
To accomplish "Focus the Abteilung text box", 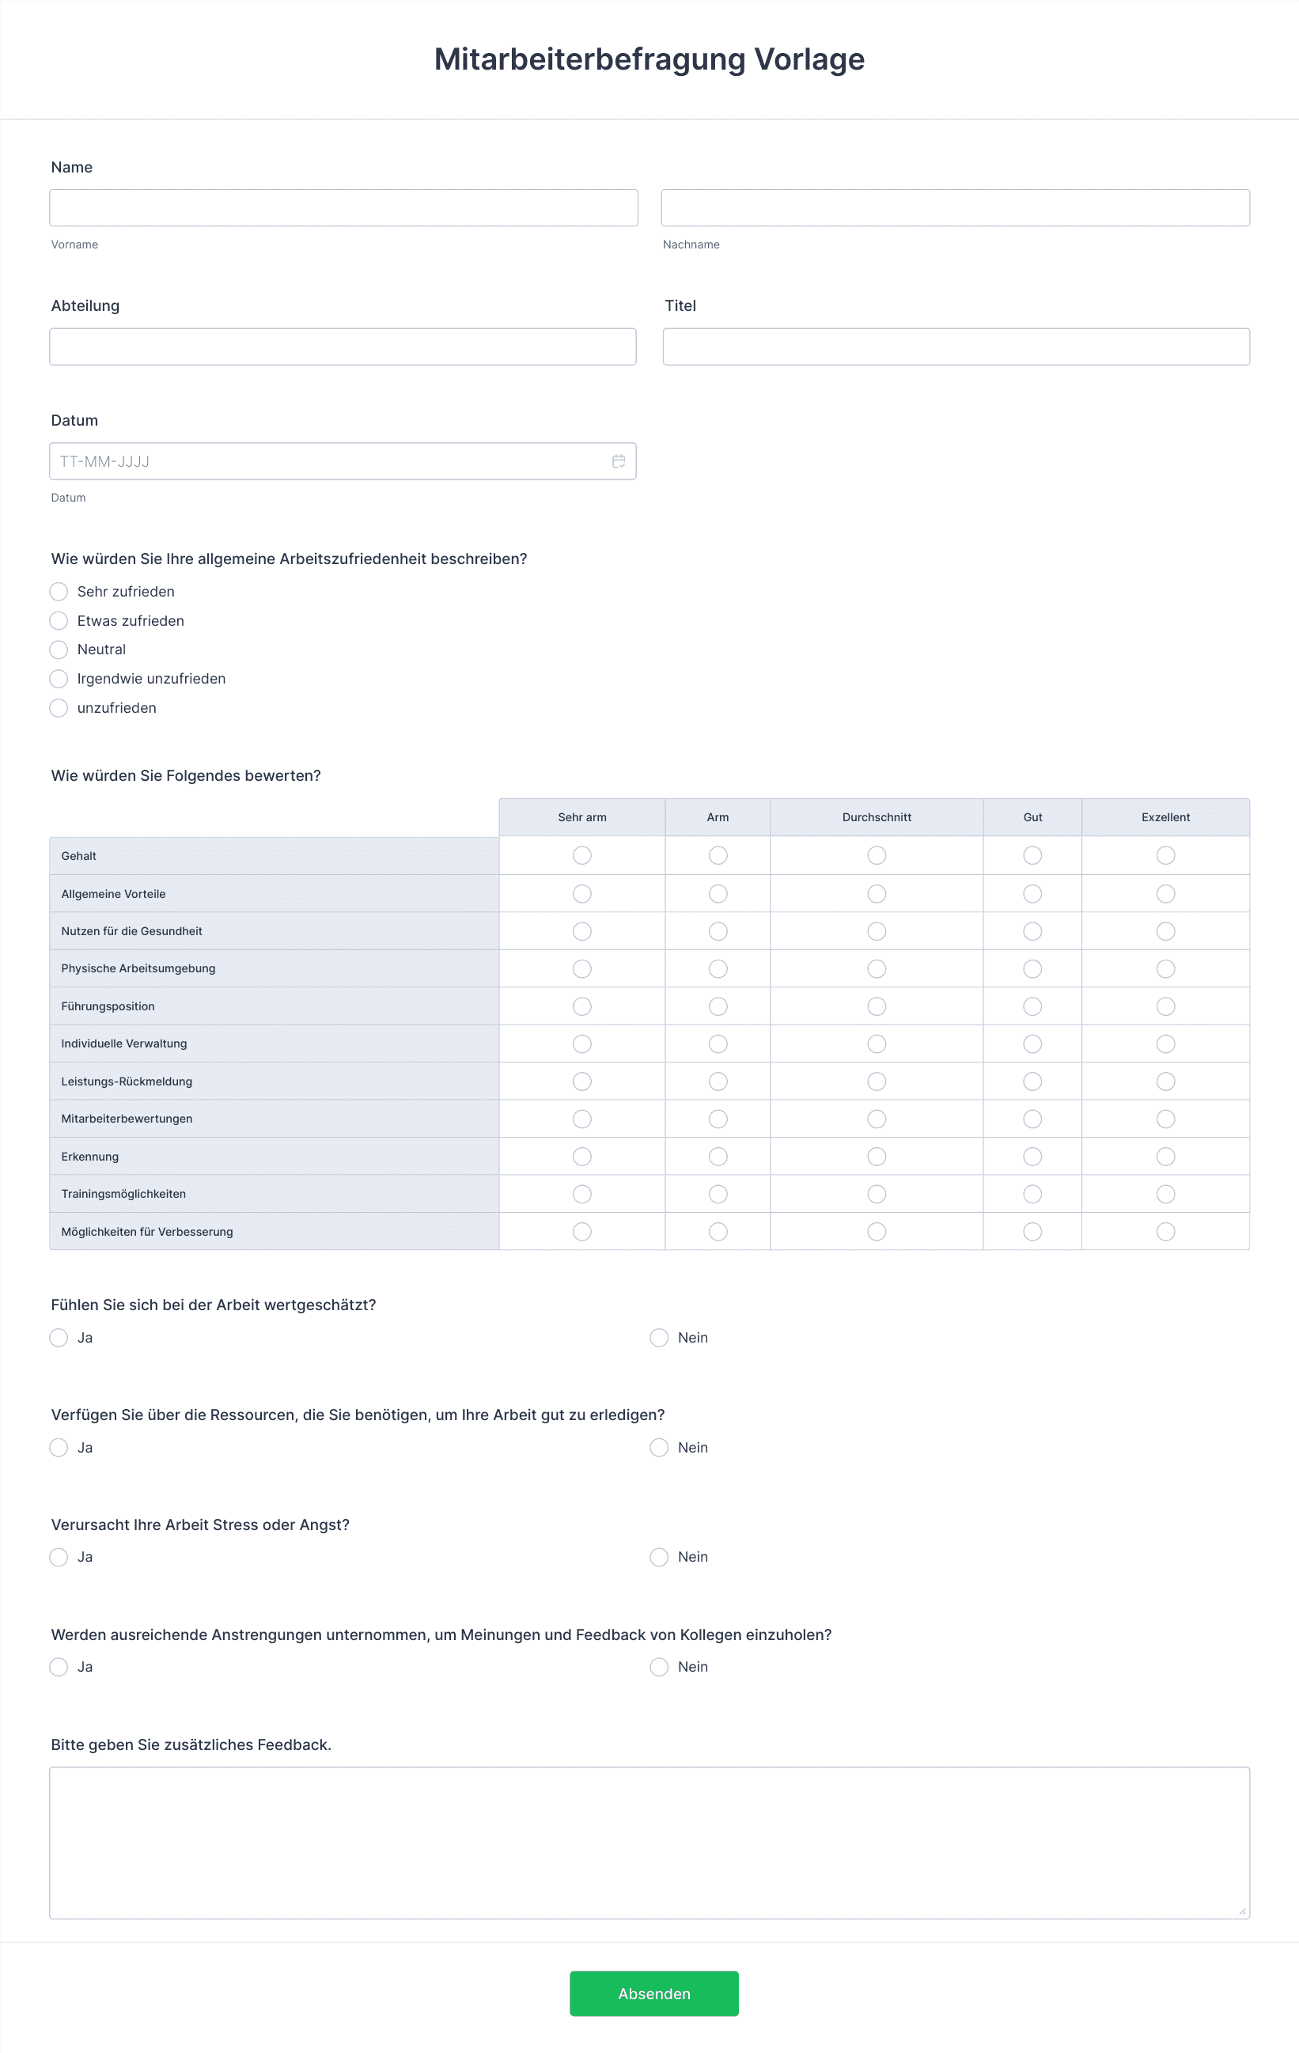I will point(343,347).
